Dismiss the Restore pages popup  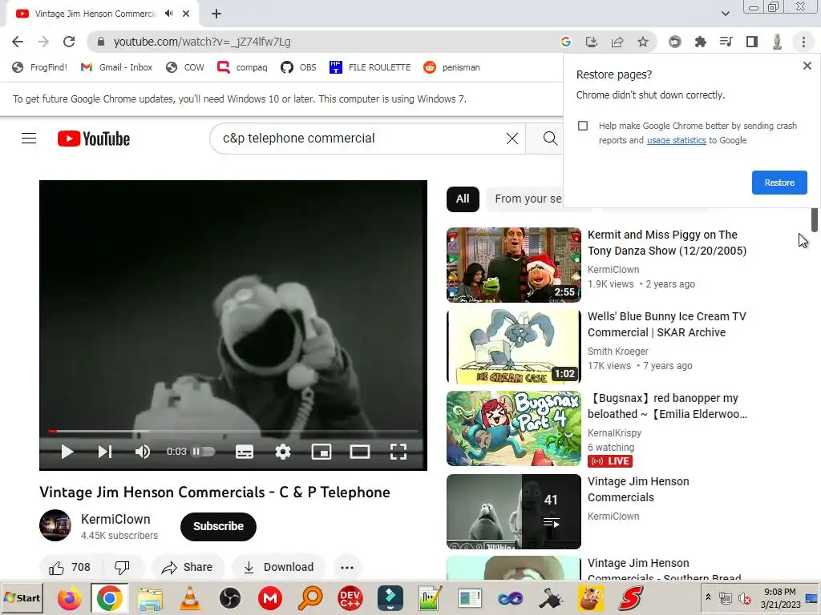(x=807, y=66)
